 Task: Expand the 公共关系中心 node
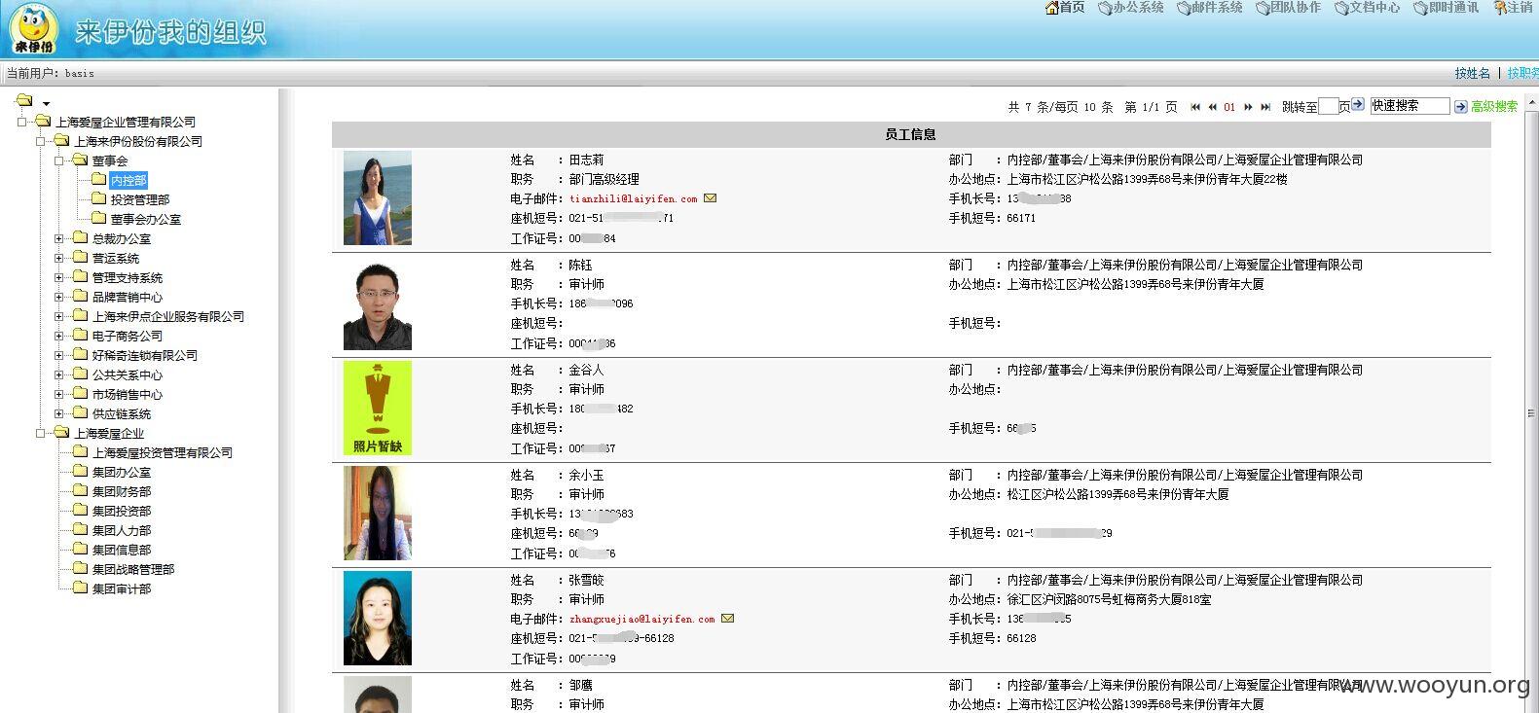[x=59, y=374]
